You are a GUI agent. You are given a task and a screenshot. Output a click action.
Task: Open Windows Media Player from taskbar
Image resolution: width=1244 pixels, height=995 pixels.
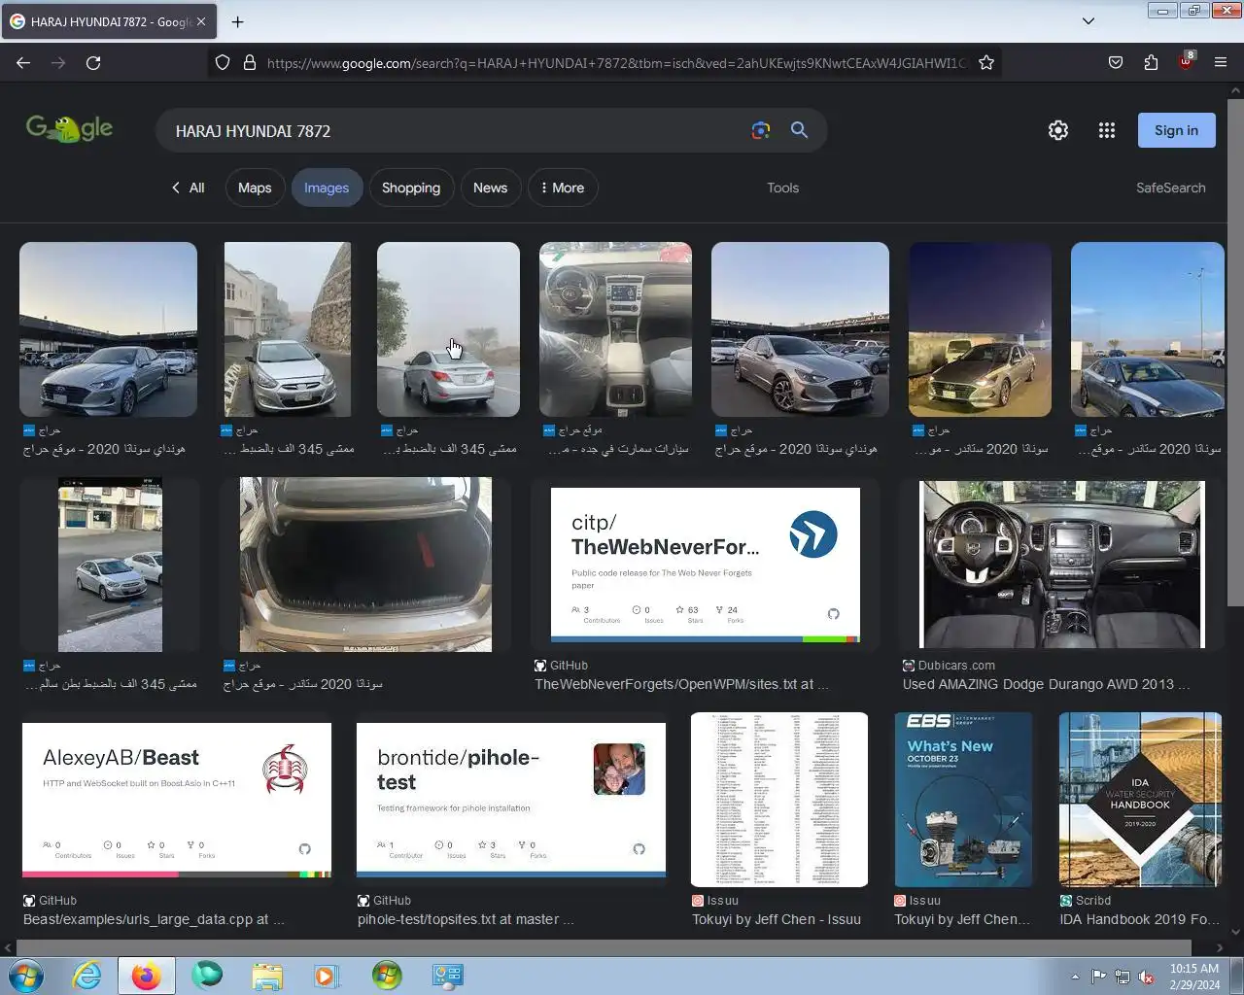tap(326, 976)
